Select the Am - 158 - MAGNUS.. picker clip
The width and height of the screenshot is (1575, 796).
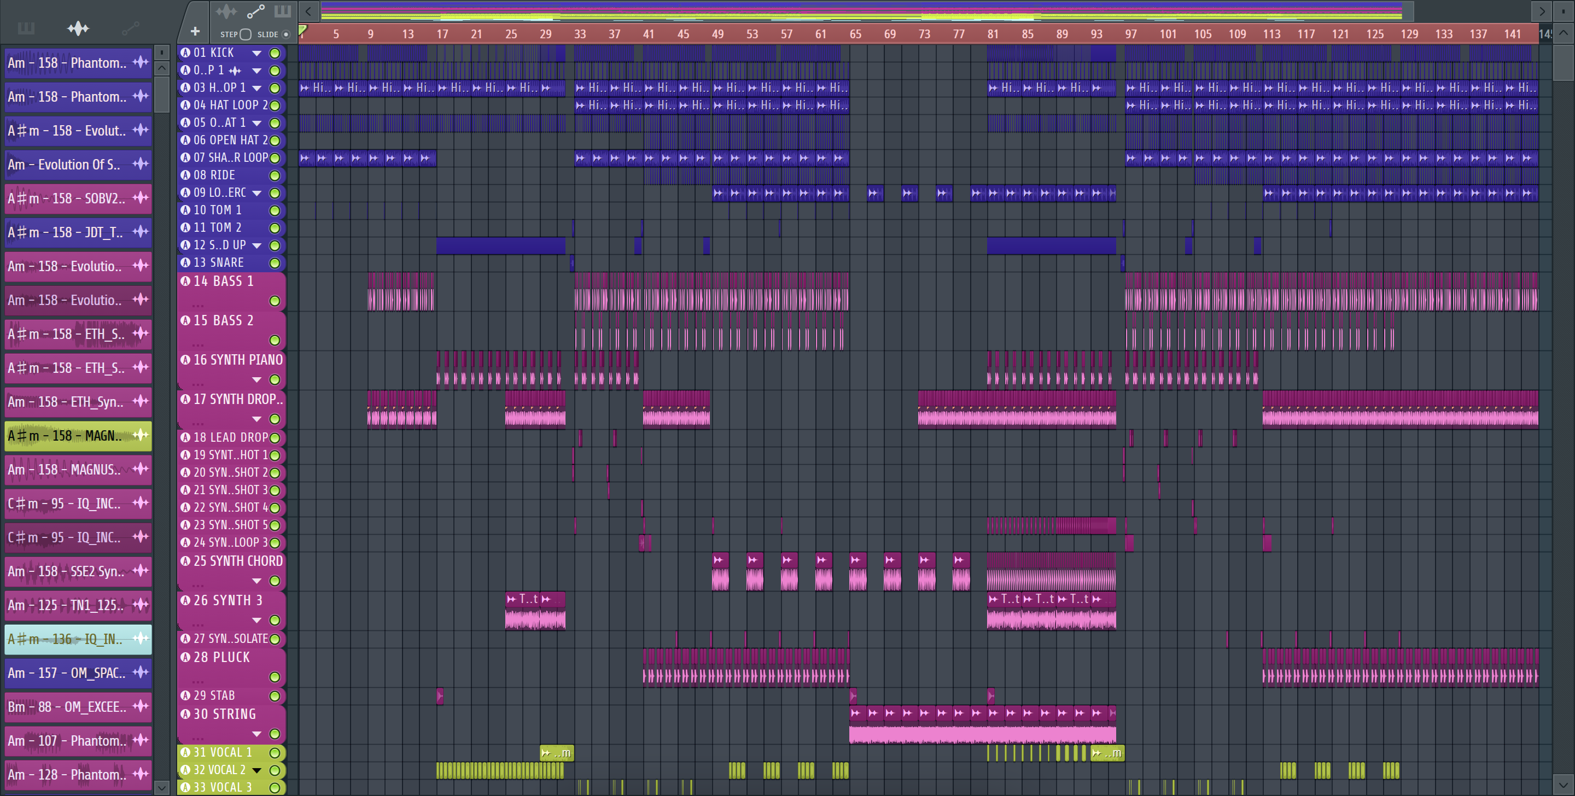[78, 470]
